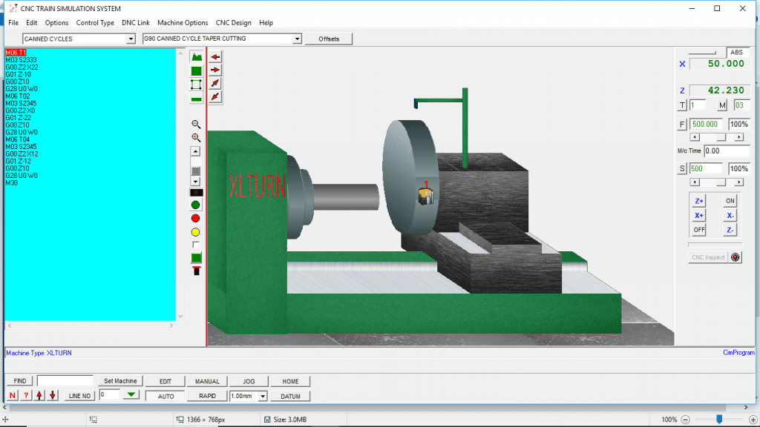Select the yellow color swatch
760x427 pixels.
pyautogui.click(x=196, y=231)
